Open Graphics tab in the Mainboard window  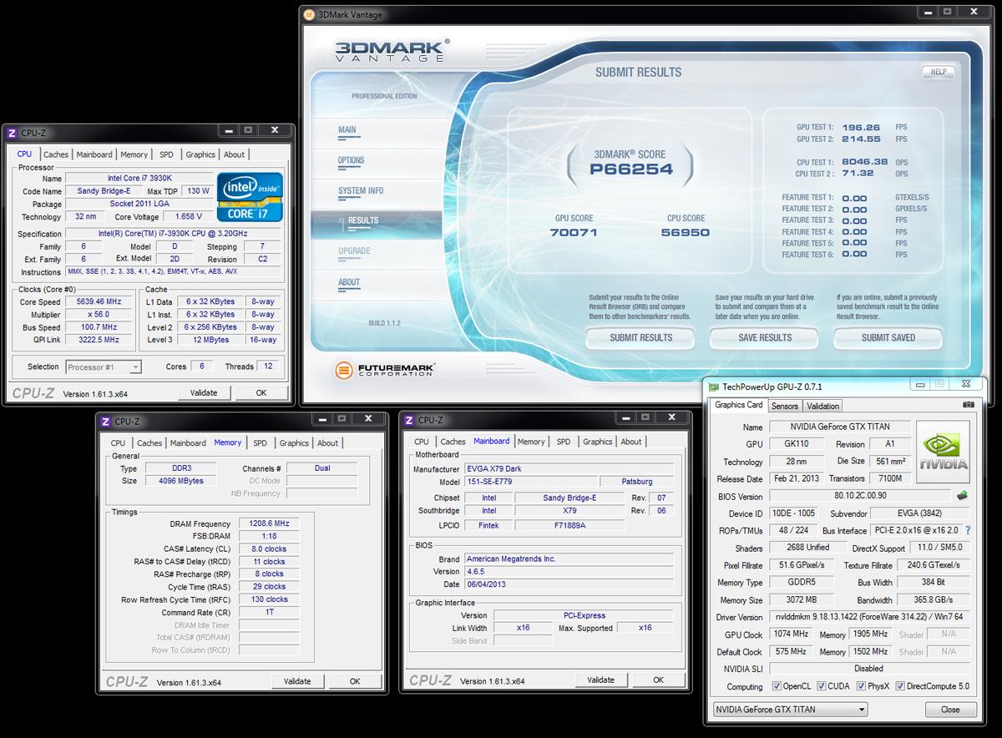coord(598,442)
